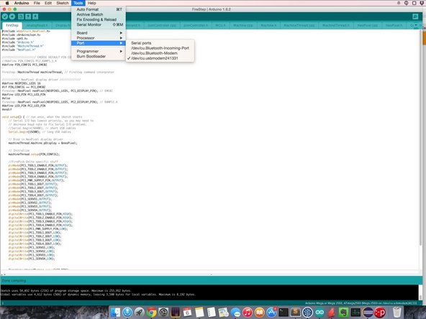This screenshot has height=319, width=426.
Task: Click the #define PIN_CONFIG PC1_EMC02 line
Action: pos(24,65)
